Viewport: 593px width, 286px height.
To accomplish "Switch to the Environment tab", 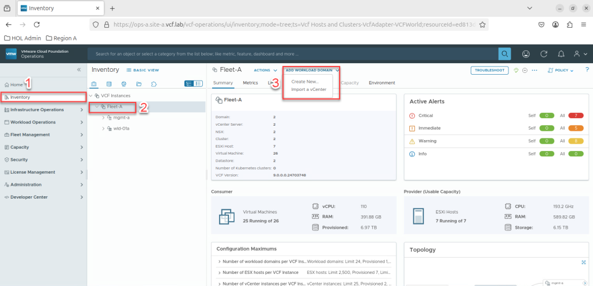I will 382,83.
